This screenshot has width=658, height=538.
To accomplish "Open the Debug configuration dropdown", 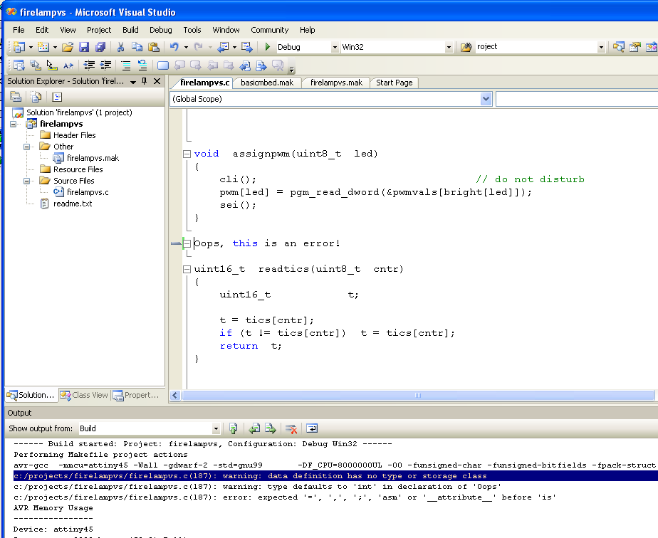I will (x=335, y=47).
